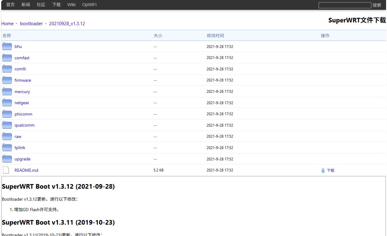Open the firmware folder link

(23, 80)
